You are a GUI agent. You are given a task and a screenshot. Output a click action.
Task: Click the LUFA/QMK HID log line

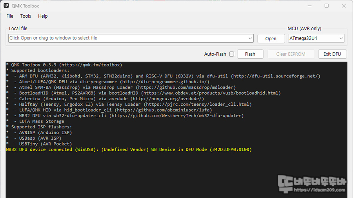coord(109,110)
